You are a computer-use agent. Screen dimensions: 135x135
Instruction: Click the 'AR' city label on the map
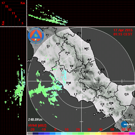pyautogui.click(x=58, y=44)
